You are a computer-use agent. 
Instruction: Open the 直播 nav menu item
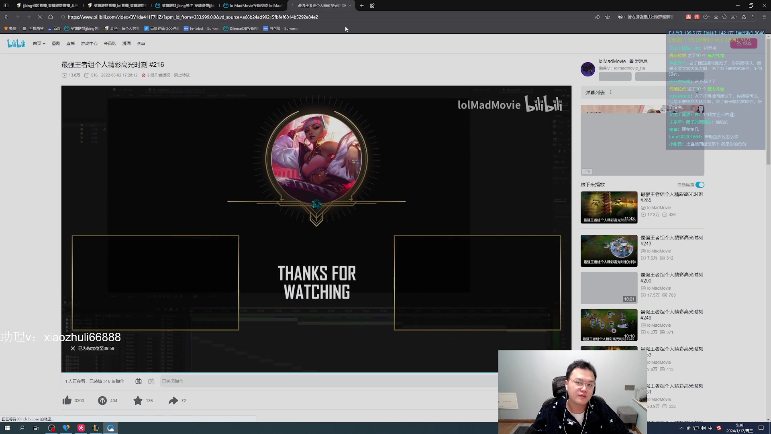click(70, 43)
